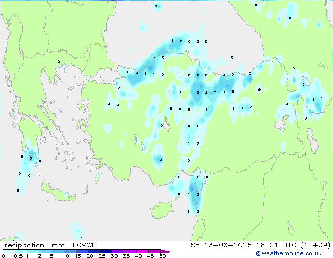
Task: Click the legend label '20'
Action: click(90, 256)
